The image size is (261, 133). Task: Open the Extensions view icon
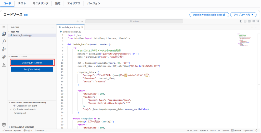pos(4,57)
